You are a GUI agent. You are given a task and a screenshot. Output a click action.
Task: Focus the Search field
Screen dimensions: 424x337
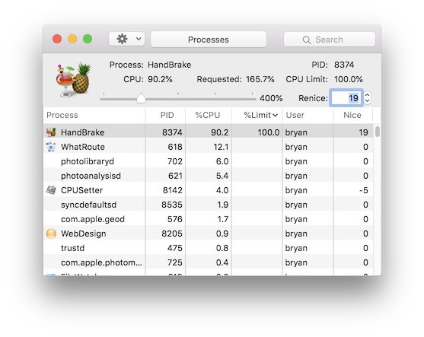click(x=330, y=40)
